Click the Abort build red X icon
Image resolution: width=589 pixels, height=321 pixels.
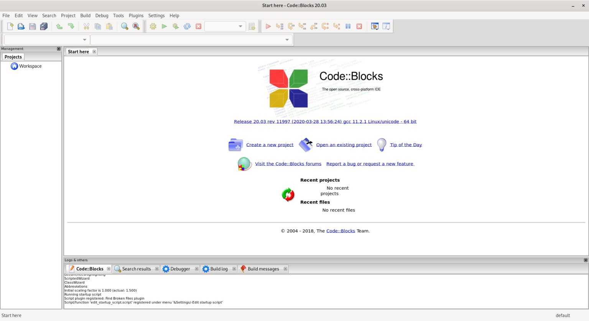[199, 26]
